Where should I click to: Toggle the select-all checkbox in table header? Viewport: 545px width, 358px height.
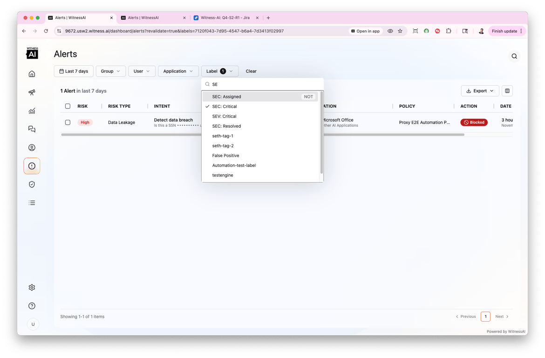(x=68, y=106)
